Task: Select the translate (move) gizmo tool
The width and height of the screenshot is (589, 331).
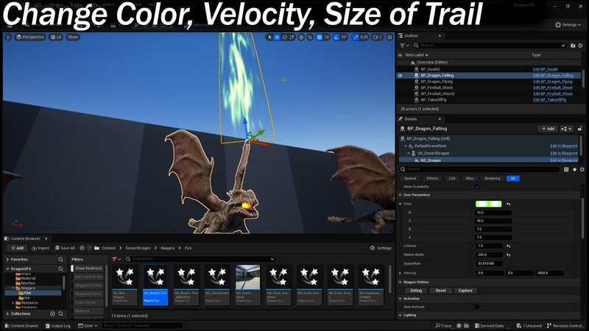Action: [277, 37]
